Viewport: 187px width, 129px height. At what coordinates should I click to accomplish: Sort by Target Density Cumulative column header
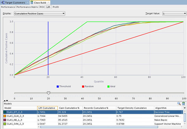(135, 108)
